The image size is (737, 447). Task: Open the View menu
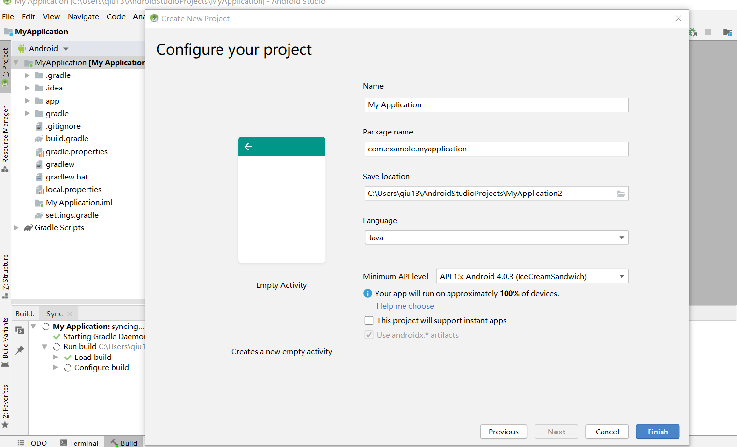click(51, 17)
